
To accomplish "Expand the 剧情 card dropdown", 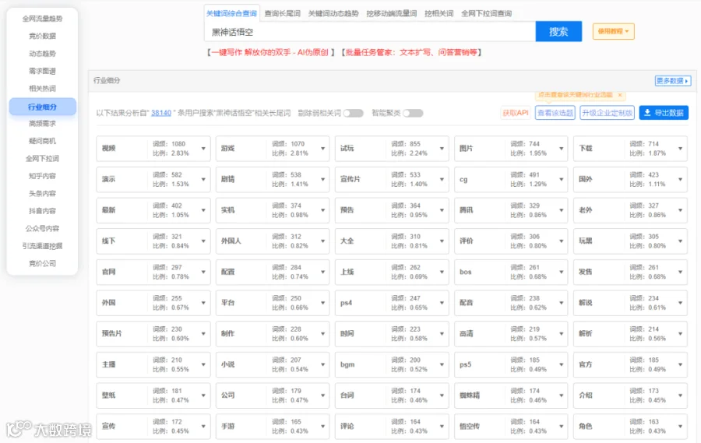I will pos(322,179).
